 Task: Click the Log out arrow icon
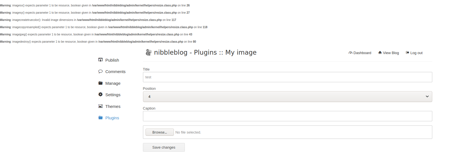[407, 53]
